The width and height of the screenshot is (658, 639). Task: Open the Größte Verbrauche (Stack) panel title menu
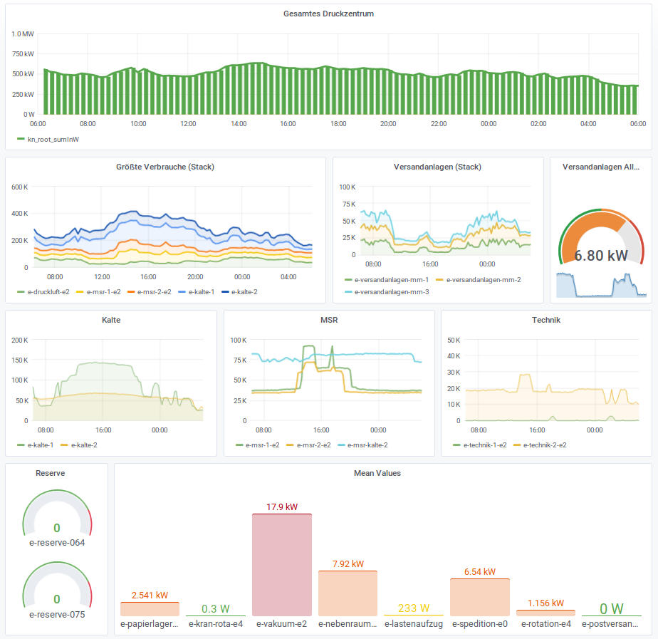pos(165,167)
